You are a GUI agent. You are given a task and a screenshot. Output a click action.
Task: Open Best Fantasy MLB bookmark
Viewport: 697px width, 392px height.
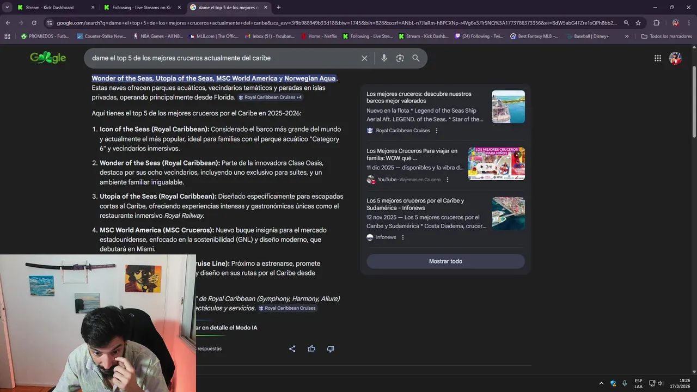[534, 36]
